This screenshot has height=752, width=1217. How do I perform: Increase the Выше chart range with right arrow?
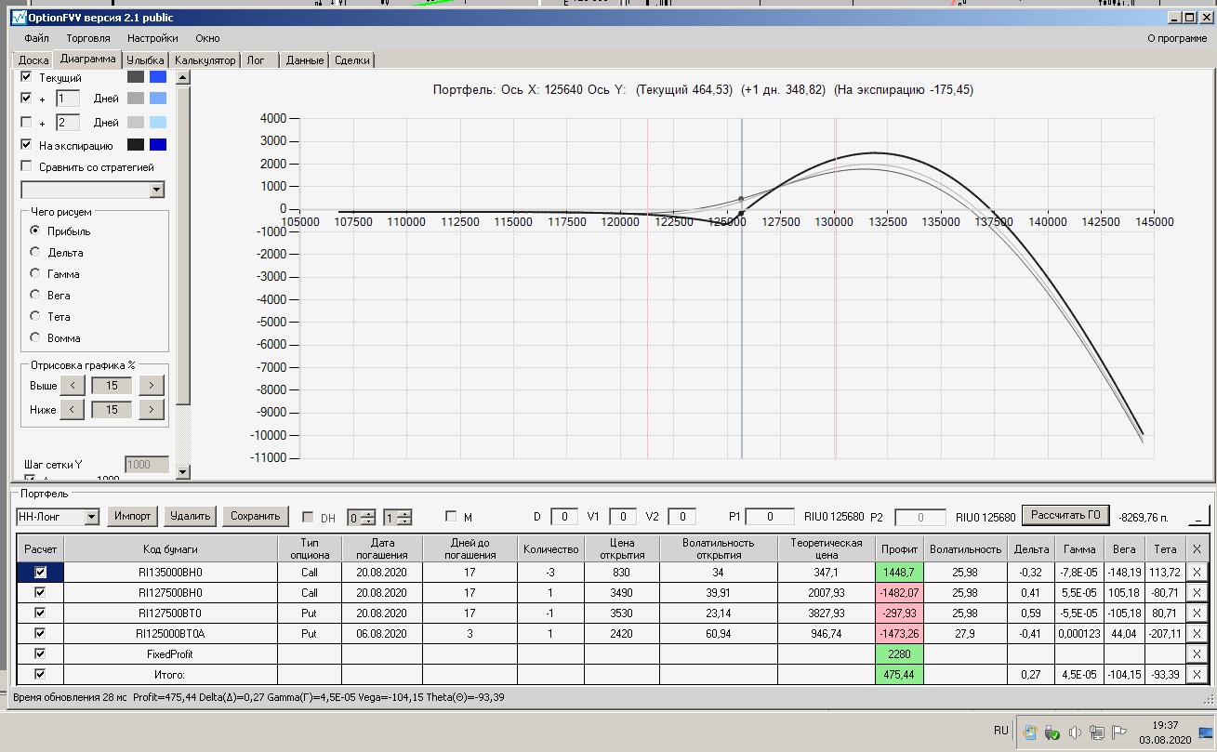tap(152, 385)
